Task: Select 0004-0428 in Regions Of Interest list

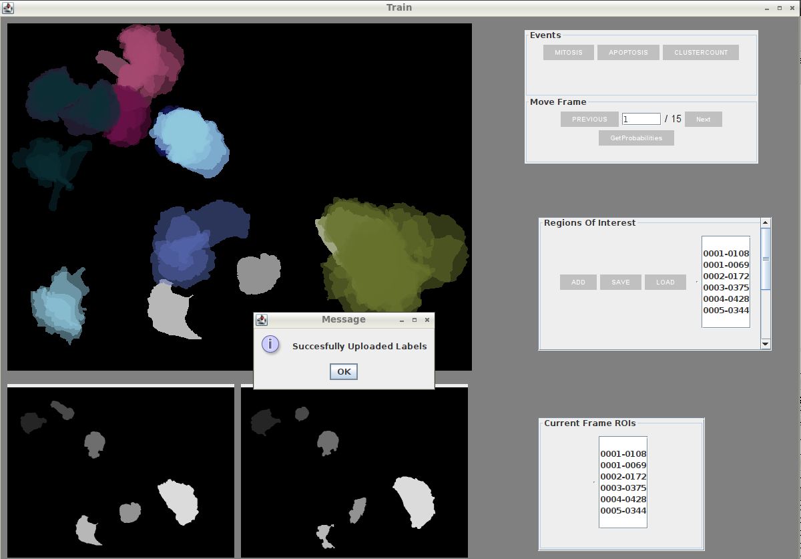Action: coord(726,299)
